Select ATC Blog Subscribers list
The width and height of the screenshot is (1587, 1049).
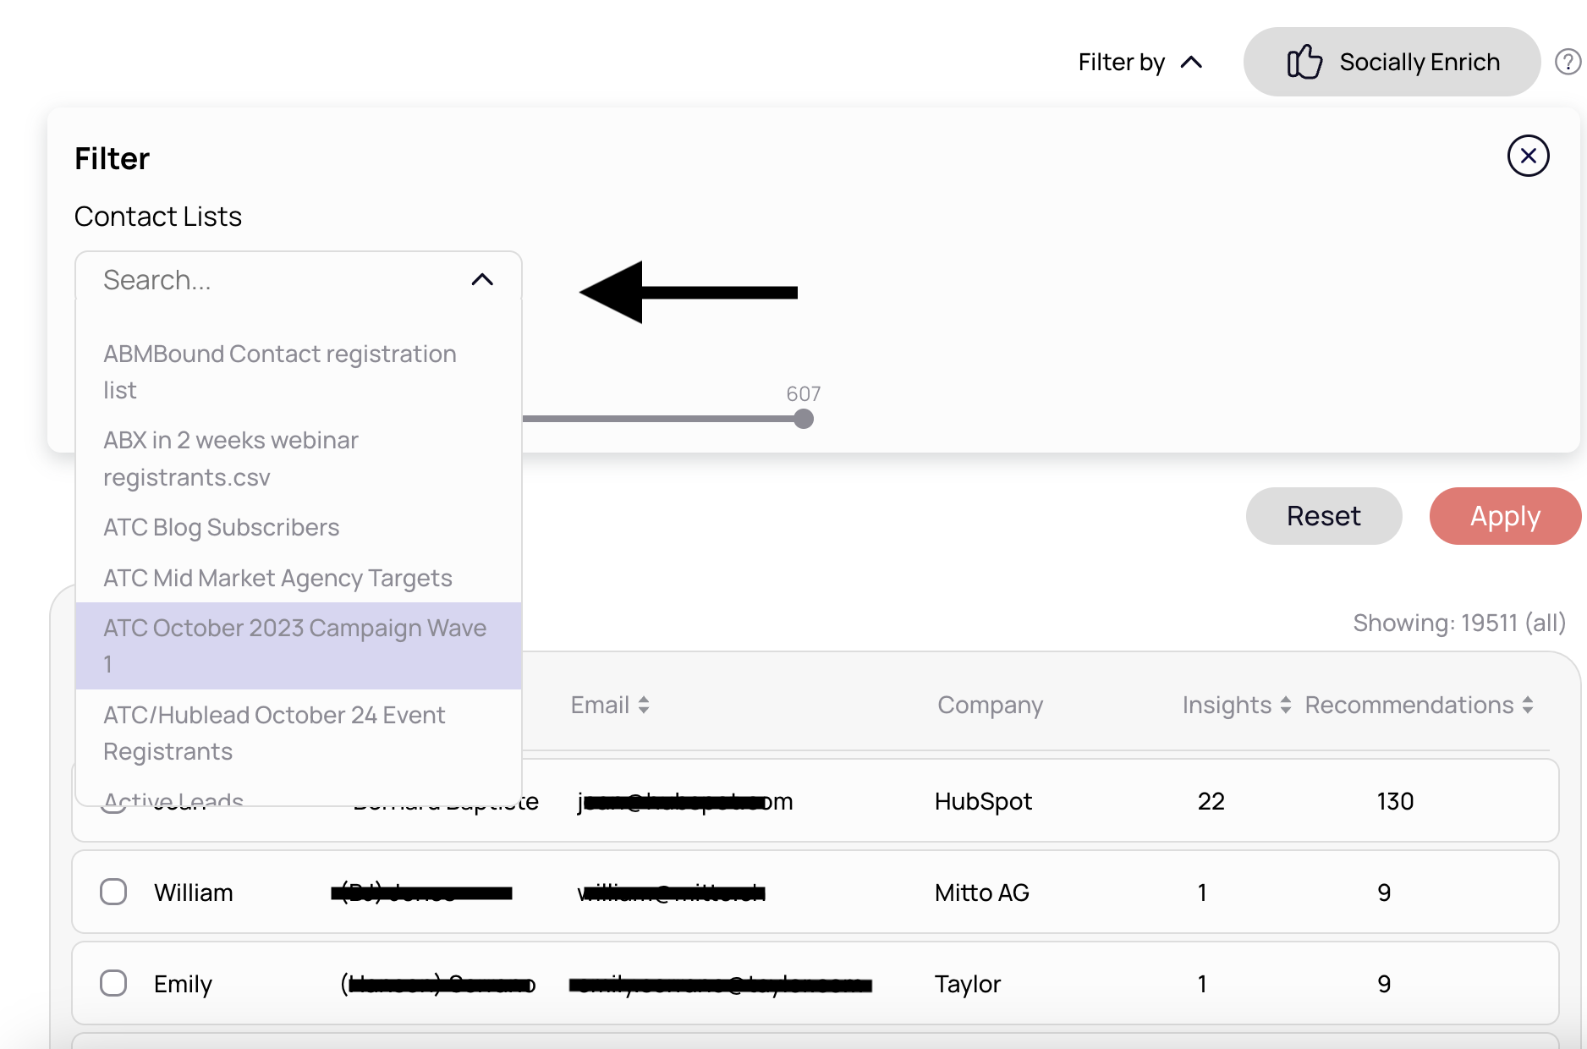(221, 526)
